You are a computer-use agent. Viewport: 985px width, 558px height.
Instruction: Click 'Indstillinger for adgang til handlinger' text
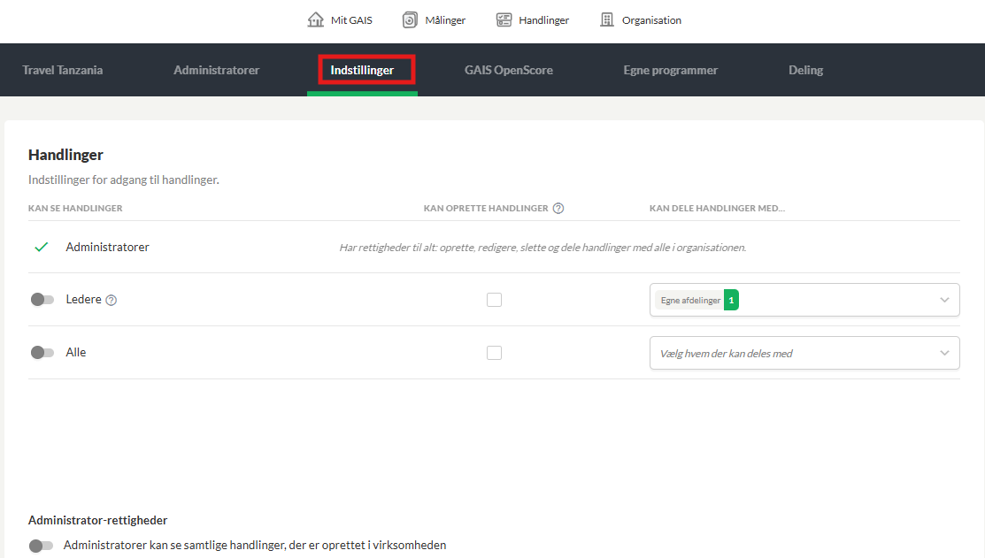[x=124, y=180]
